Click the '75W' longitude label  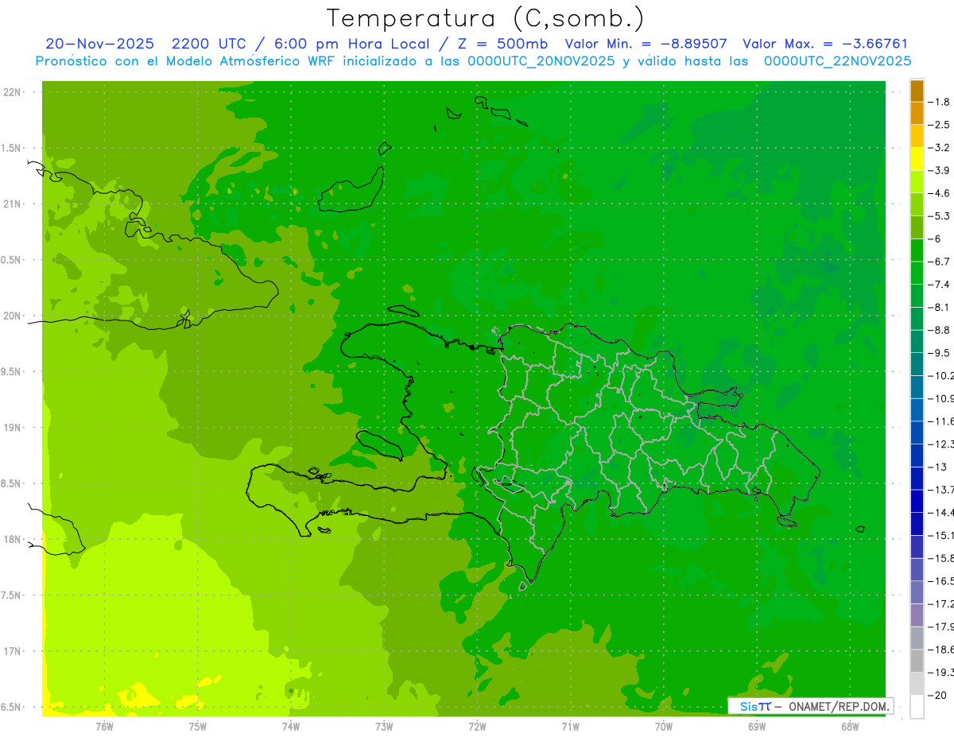(x=198, y=727)
